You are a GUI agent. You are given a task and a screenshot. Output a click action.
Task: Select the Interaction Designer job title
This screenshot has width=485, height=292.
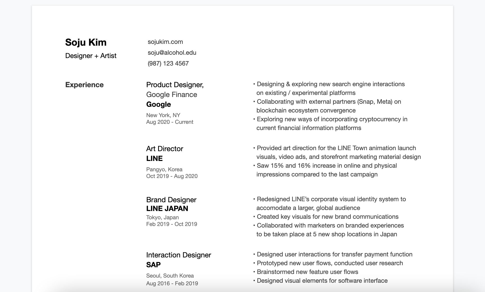(179, 255)
